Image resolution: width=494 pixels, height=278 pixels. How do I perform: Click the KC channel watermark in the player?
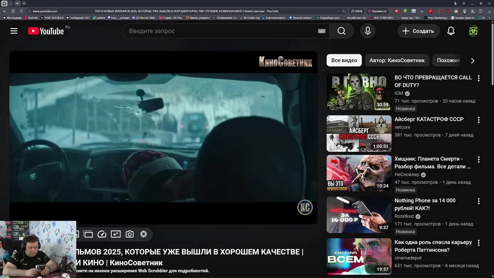pos(305,207)
